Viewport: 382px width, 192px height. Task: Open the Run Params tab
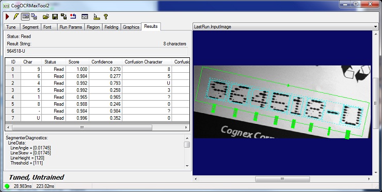click(x=71, y=27)
